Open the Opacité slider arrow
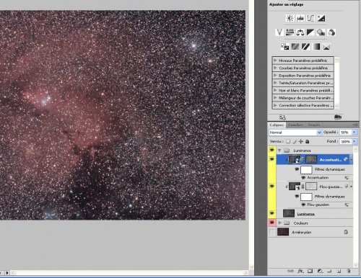This screenshot has height=278, width=361. click(355, 133)
